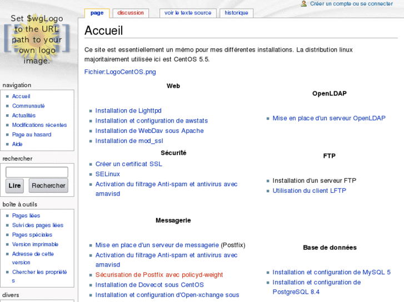Open Créer un certificat SSL
This screenshot has width=404, height=302.
(x=129, y=163)
